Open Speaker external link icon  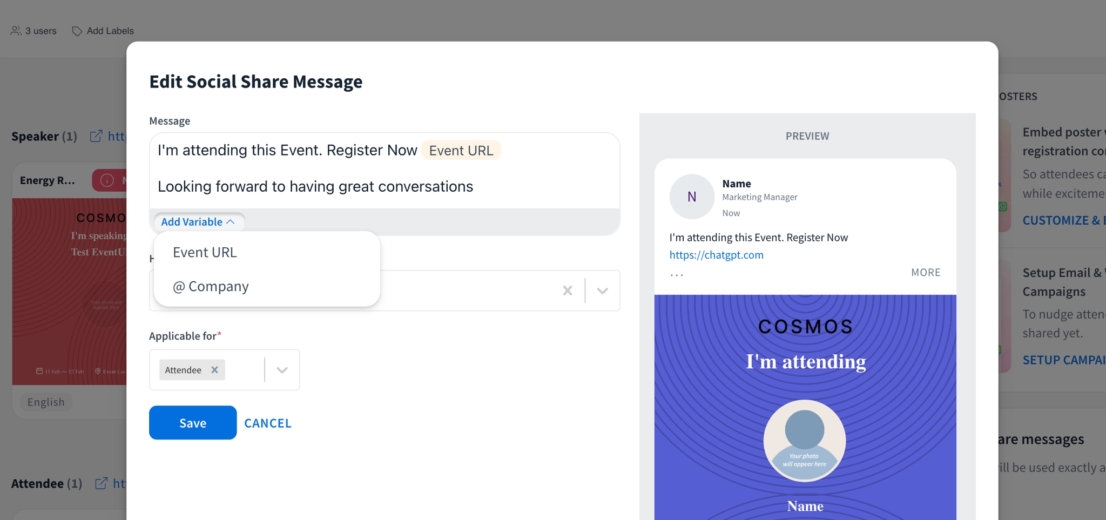coord(96,136)
